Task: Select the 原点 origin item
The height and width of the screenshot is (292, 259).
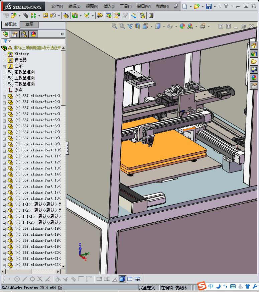Action: coord(18,90)
